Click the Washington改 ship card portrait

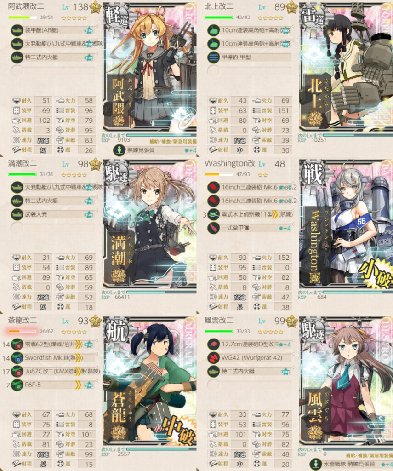coord(346,224)
